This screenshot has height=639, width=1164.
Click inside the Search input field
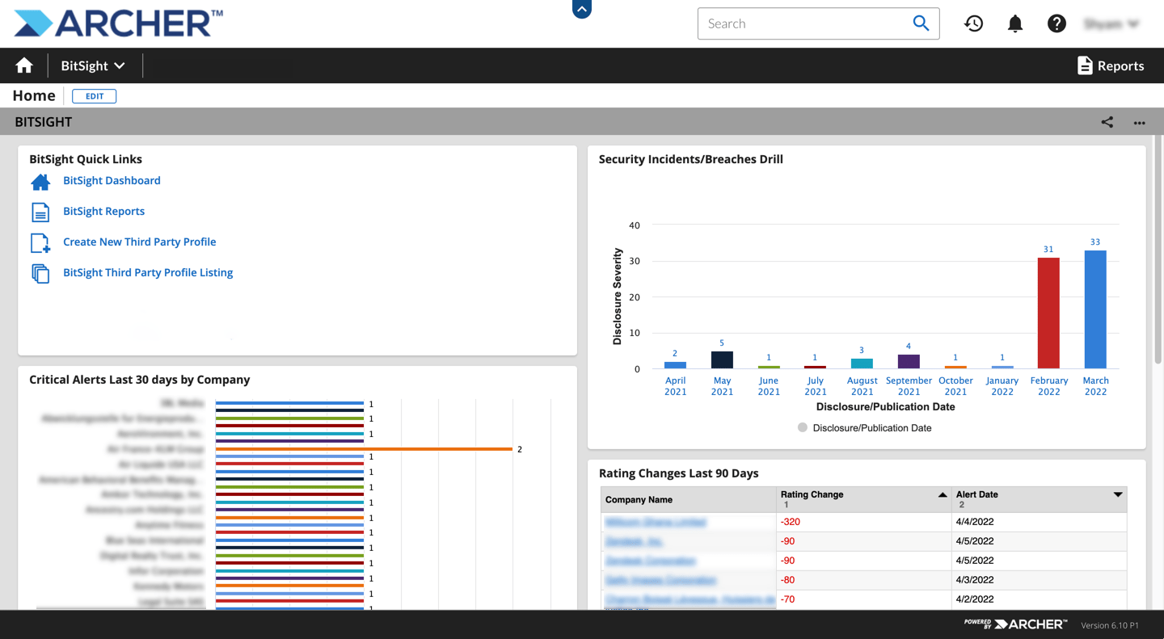(800, 23)
